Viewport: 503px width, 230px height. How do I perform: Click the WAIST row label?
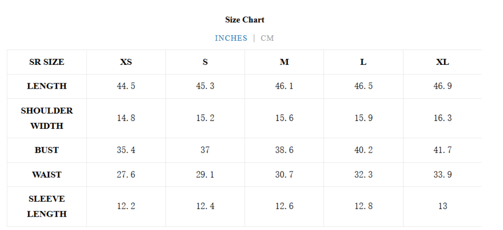tap(47, 175)
